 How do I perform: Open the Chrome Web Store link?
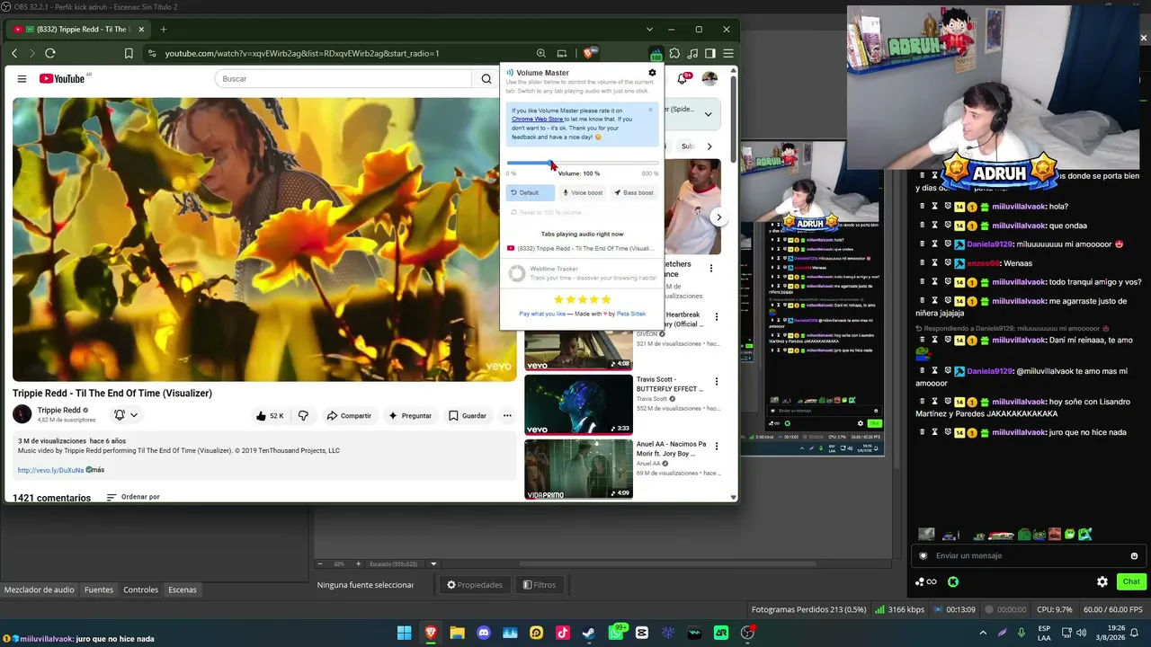point(538,120)
